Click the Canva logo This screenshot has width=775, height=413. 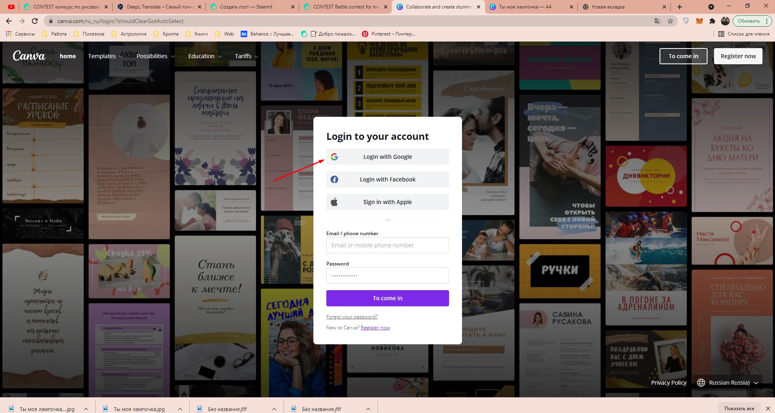[x=29, y=56]
